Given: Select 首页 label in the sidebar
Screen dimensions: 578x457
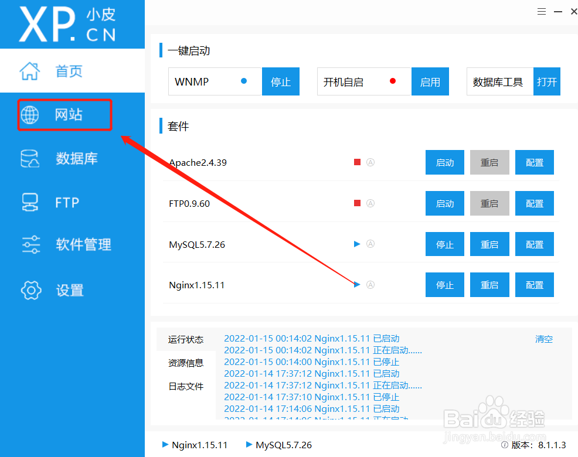Looking at the screenshot, I should pyautogui.click(x=69, y=71).
